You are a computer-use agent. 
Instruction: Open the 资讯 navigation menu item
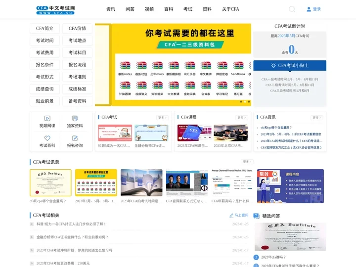111,9
